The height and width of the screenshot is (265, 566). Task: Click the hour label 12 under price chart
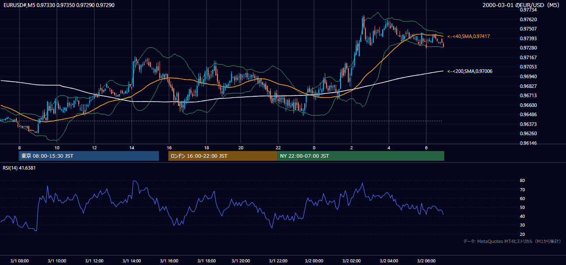(x=94, y=147)
